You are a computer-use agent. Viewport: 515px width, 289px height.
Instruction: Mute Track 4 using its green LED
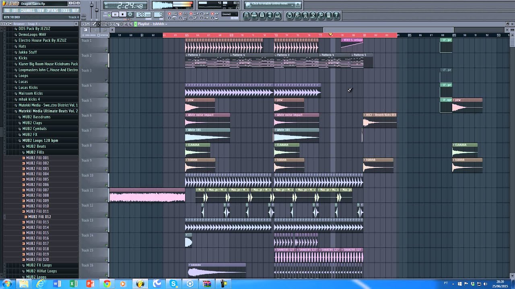coord(106,95)
